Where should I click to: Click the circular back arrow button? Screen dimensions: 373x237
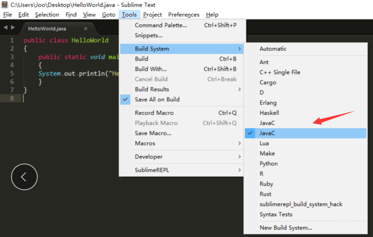tap(24, 177)
